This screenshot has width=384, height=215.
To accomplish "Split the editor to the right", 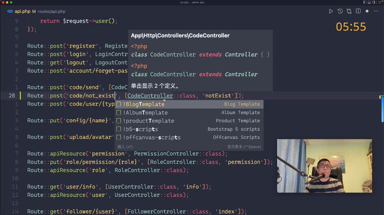I will click(x=358, y=11).
